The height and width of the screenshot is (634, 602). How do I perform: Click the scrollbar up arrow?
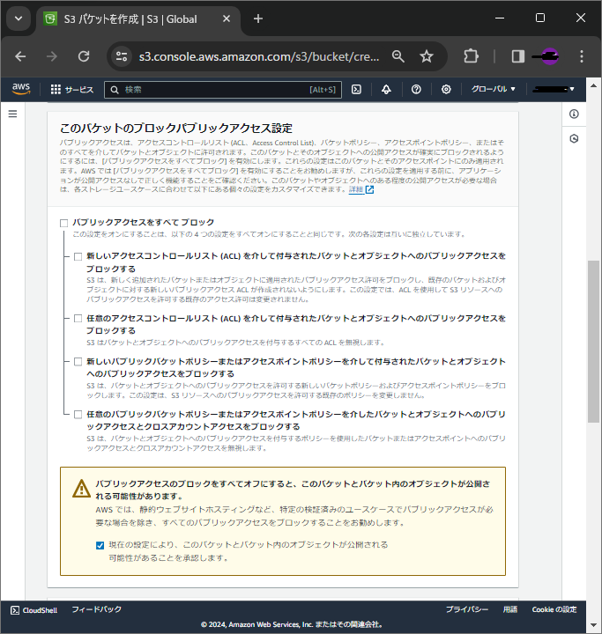tap(593, 85)
